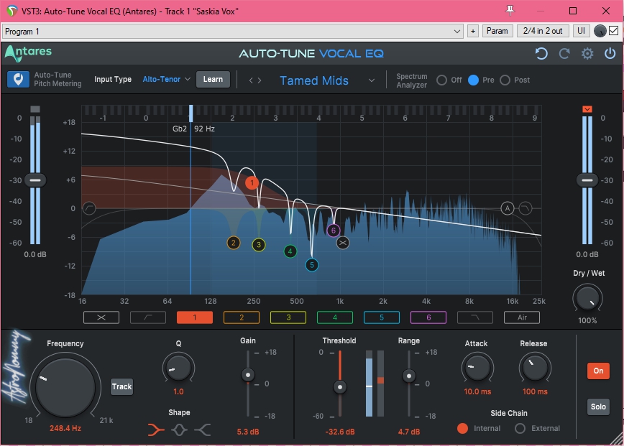Open the 2/4 in 2 out routing menu
Image resolution: width=624 pixels, height=446 pixels.
coord(543,31)
